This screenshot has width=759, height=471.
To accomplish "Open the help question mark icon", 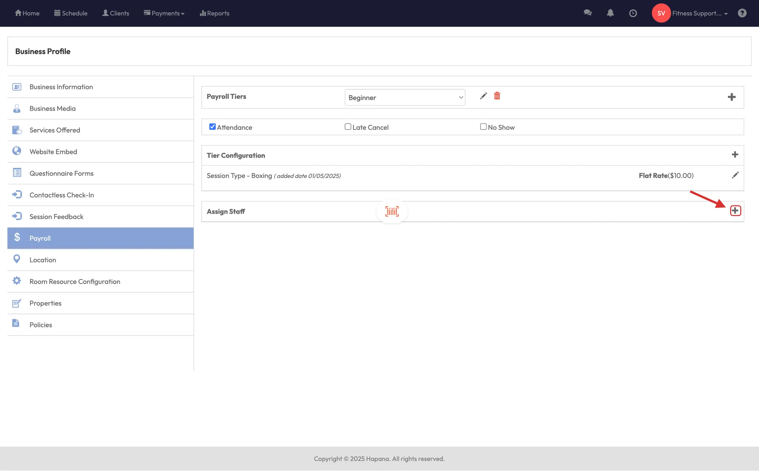I will 742,13.
